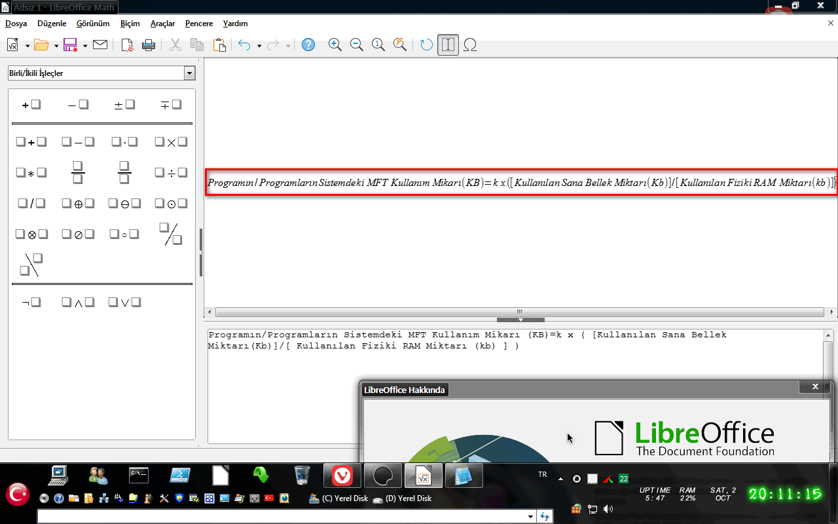The height and width of the screenshot is (524, 838).
Task: Insert the minus sign unary operator
Action: tap(78, 105)
